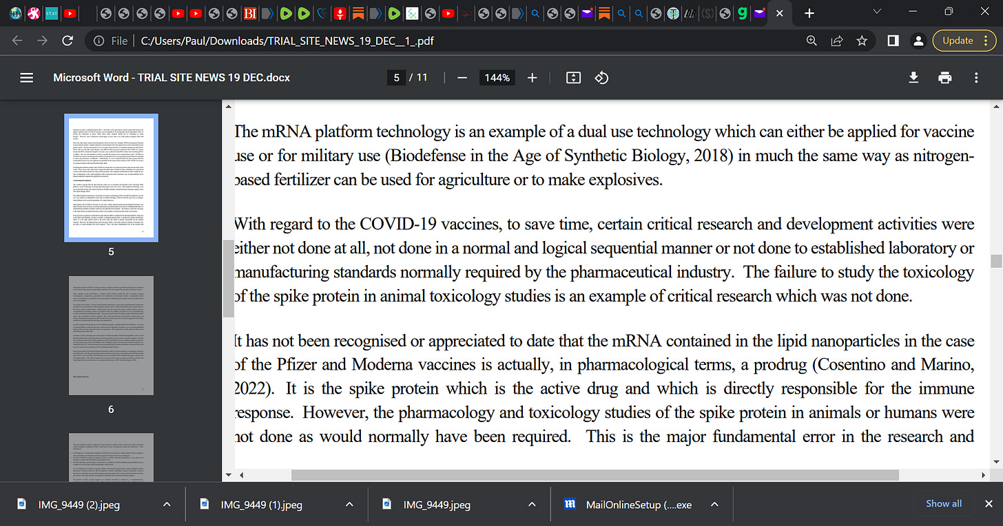Expand options for IMG_9449 (2).jpeg download

(166, 505)
